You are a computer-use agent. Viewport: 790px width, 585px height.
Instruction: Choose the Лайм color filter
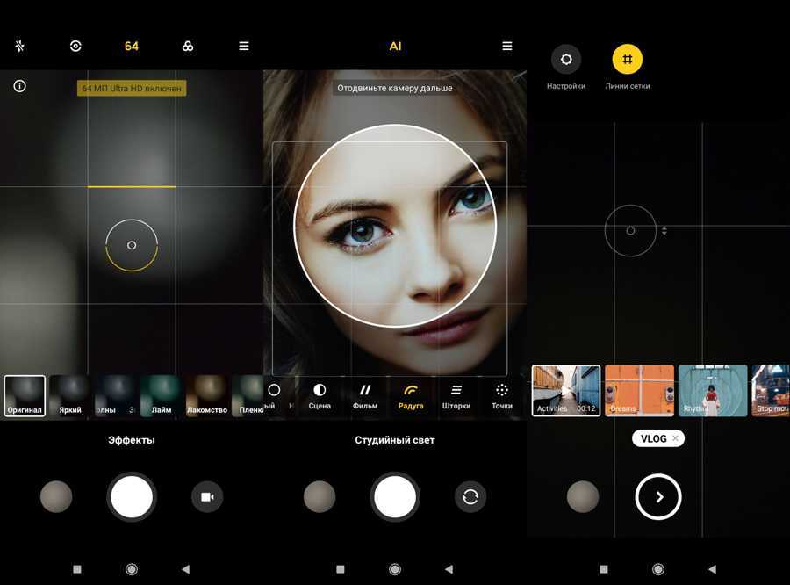tap(162, 395)
